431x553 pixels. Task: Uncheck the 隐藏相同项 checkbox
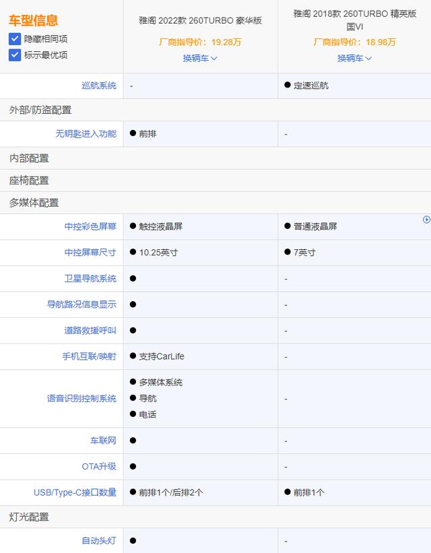point(14,39)
